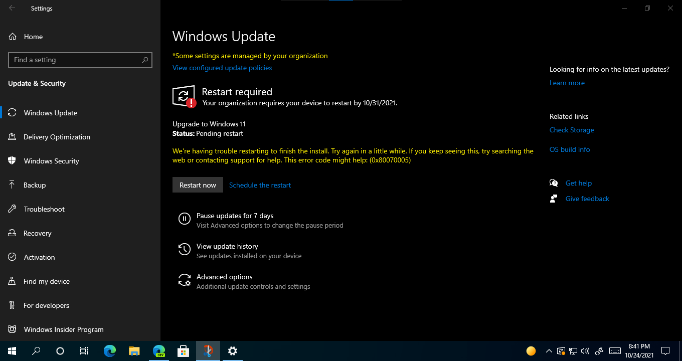Click the 'Schedule the restart' link
Viewport: 682px width, 361px height.
pos(260,185)
